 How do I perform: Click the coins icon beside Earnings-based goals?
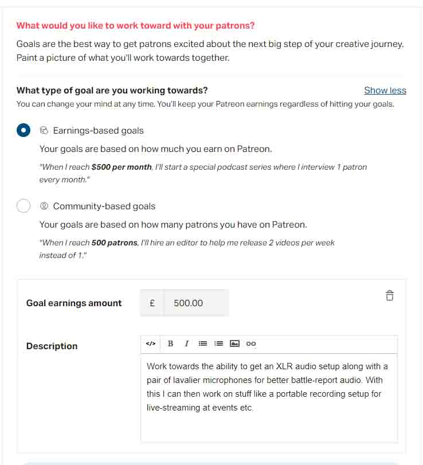pyautogui.click(x=44, y=131)
